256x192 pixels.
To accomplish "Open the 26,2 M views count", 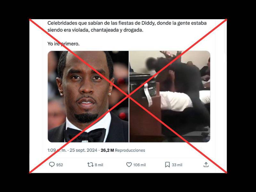I will point(107,150).
